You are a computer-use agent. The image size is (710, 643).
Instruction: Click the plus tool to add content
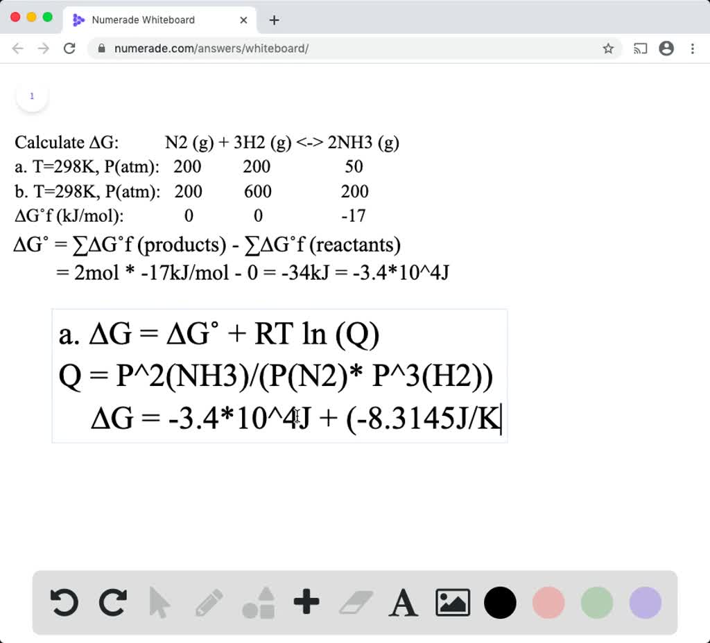click(x=306, y=603)
